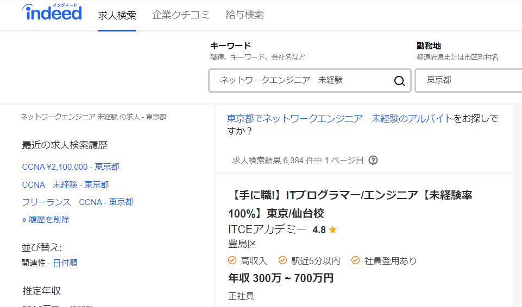
Task: Click the 社員登用あり checkmark icon
Action: pyautogui.click(x=356, y=260)
